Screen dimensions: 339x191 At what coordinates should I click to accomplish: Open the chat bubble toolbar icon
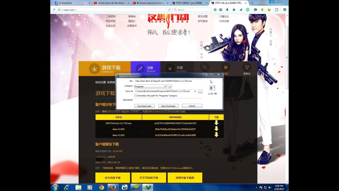click(255, 10)
